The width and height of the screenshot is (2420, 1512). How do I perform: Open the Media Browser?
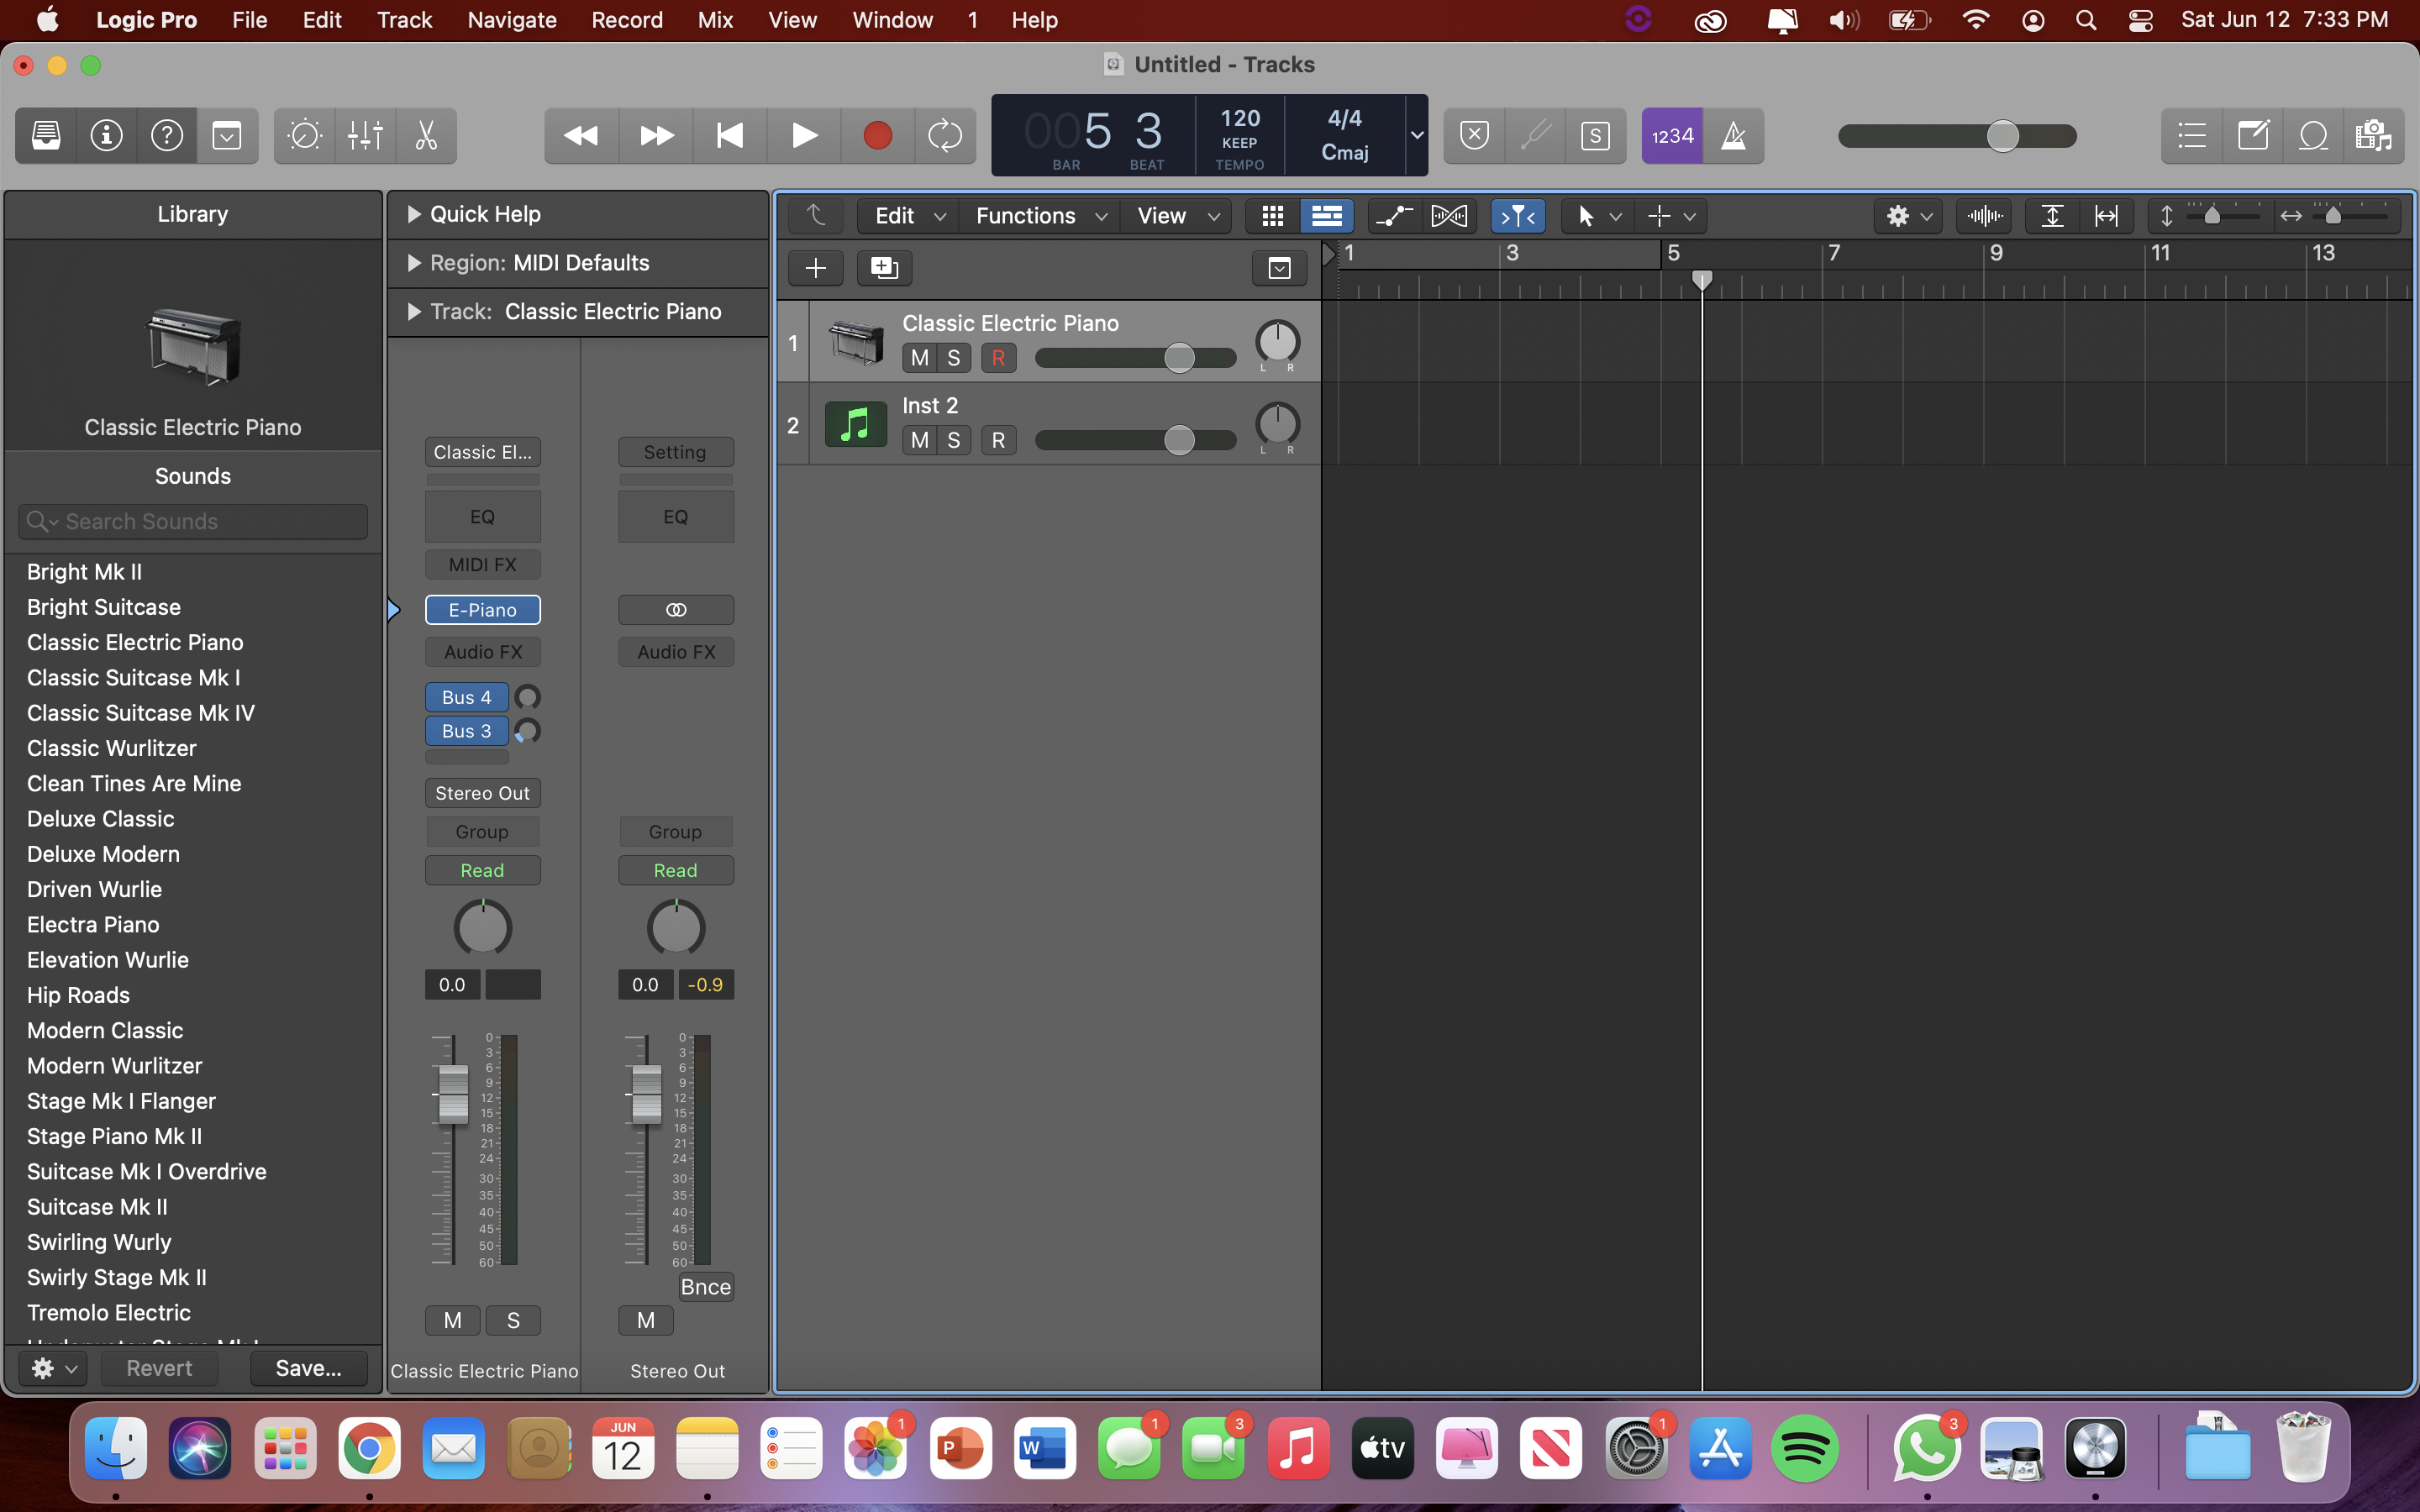coord(2375,136)
